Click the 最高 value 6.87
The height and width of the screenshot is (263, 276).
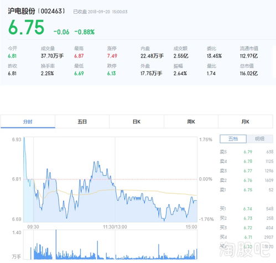79,56
